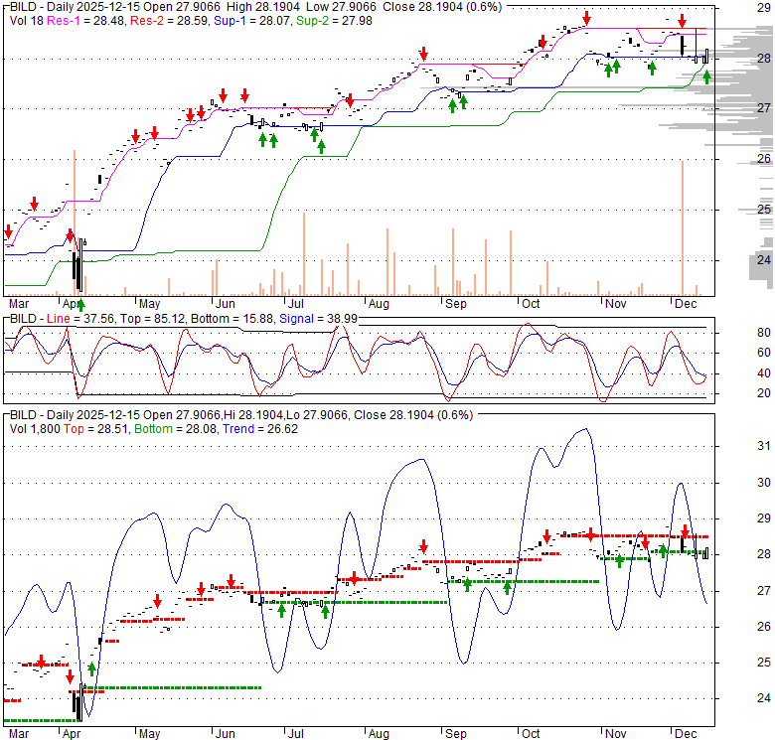Click the red sell arrow above December's candles in the top chart
The width and height of the screenshot is (775, 740).
[x=683, y=21]
